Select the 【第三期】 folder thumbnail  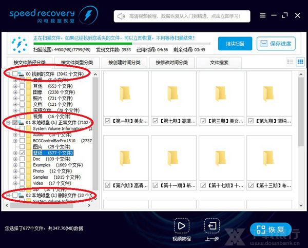click(x=221, y=98)
